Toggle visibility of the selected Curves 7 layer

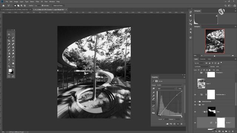[x=195, y=123]
